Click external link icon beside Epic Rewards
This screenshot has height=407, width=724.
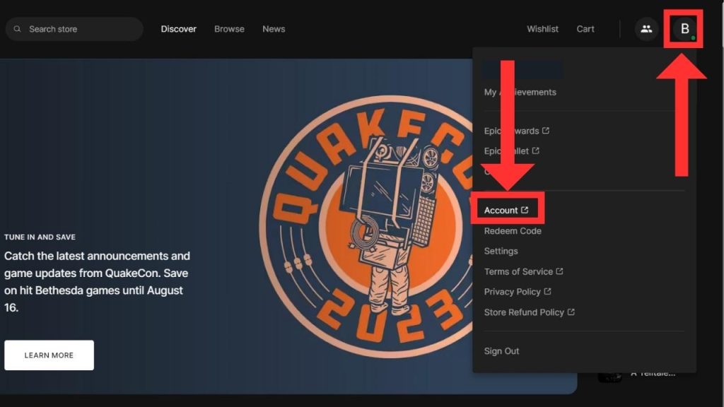(x=546, y=131)
